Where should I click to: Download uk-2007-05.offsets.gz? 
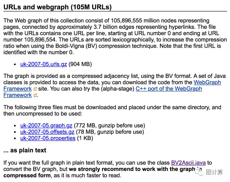point(47,132)
